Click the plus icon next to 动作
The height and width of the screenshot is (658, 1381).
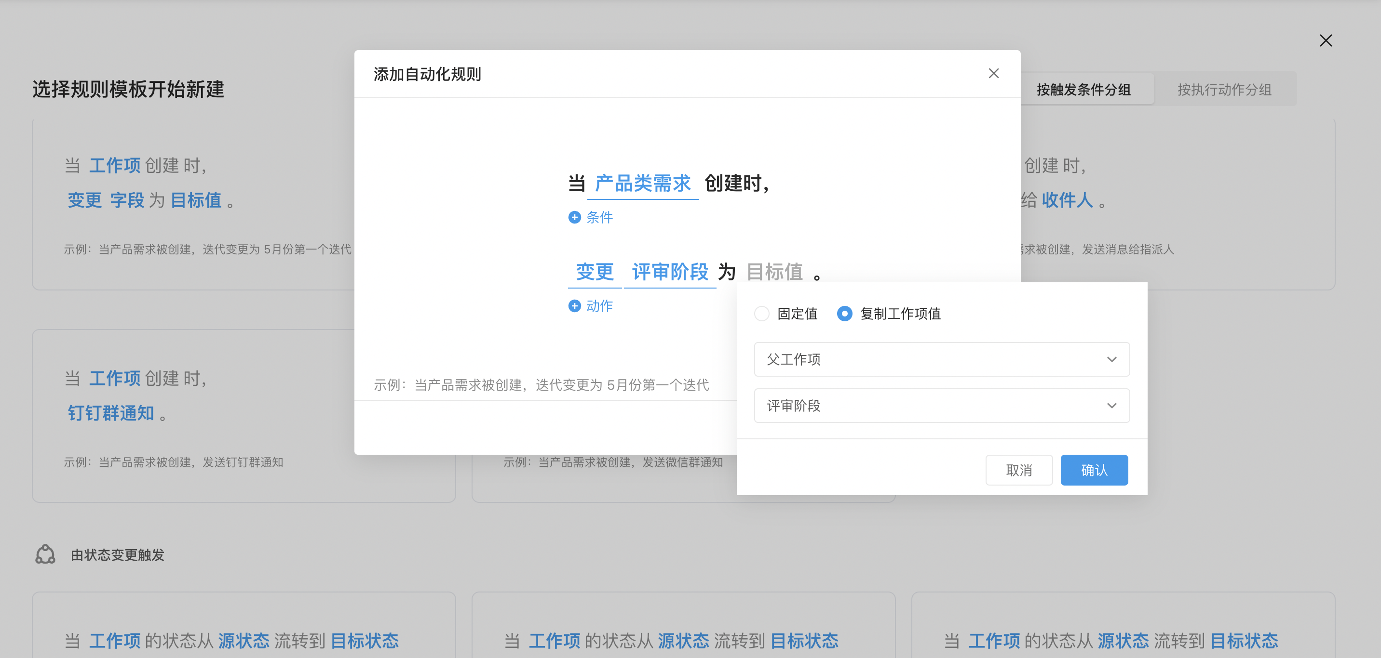pyautogui.click(x=574, y=306)
